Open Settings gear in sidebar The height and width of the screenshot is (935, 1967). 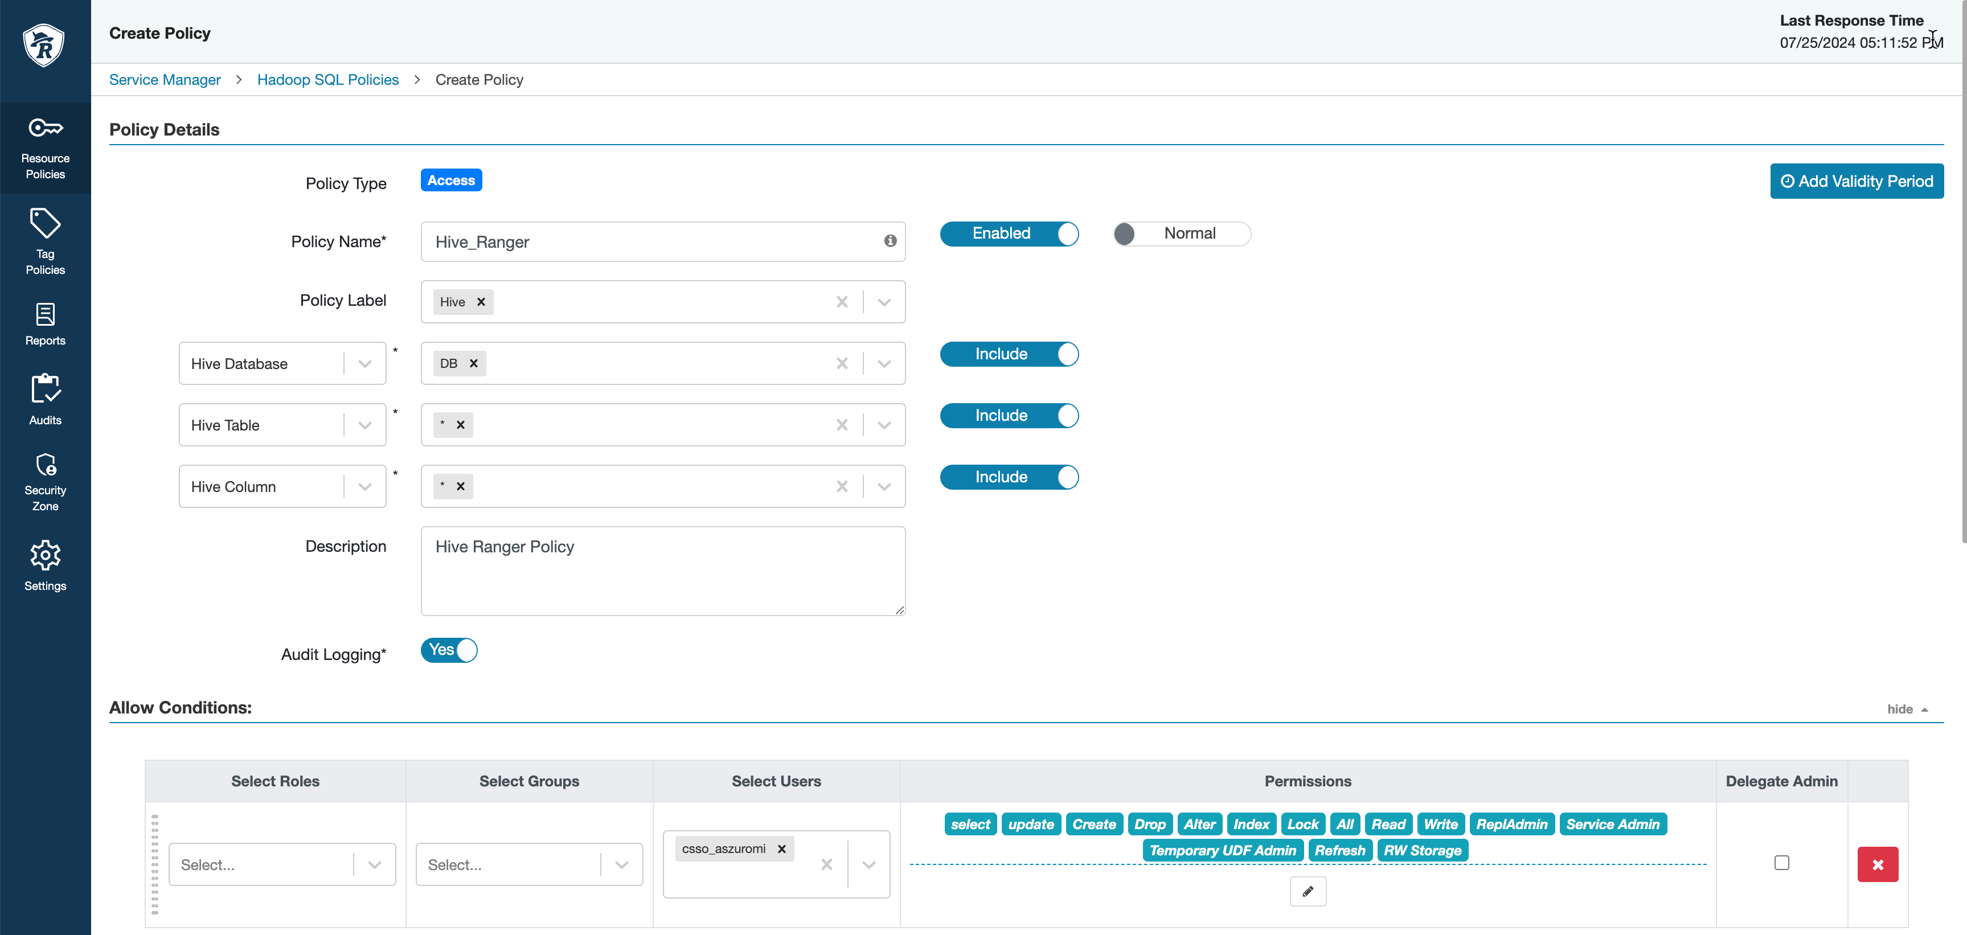(x=45, y=565)
